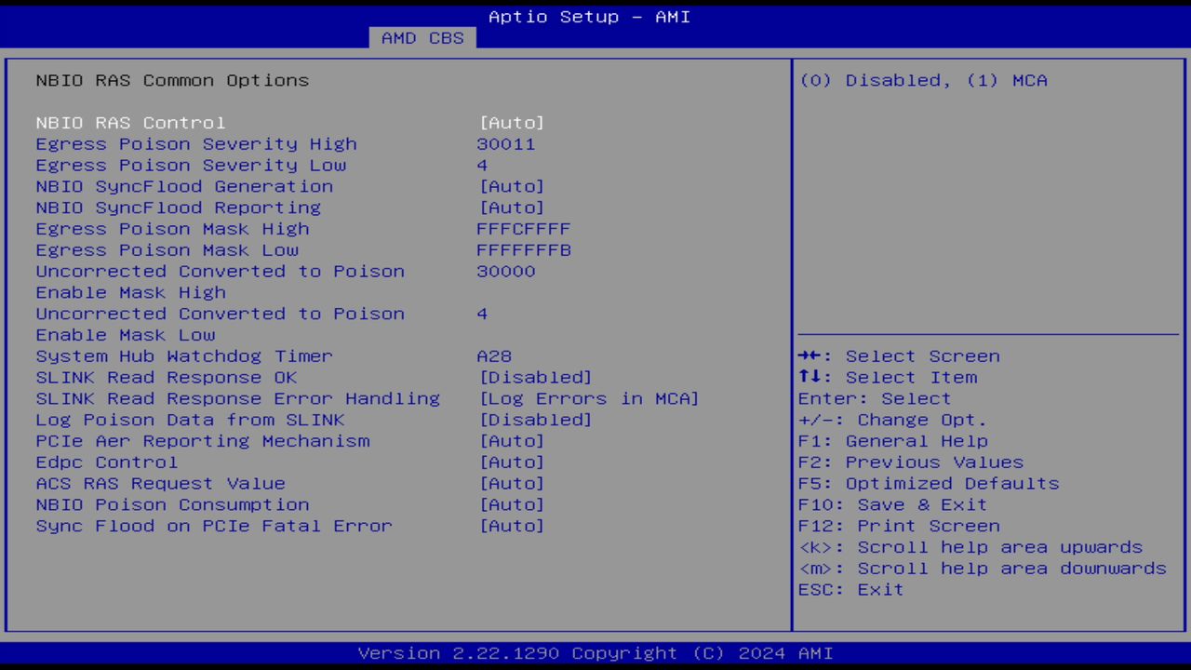Select the Egress Poison Severity High label
This screenshot has height=670, width=1191.
coord(196,144)
